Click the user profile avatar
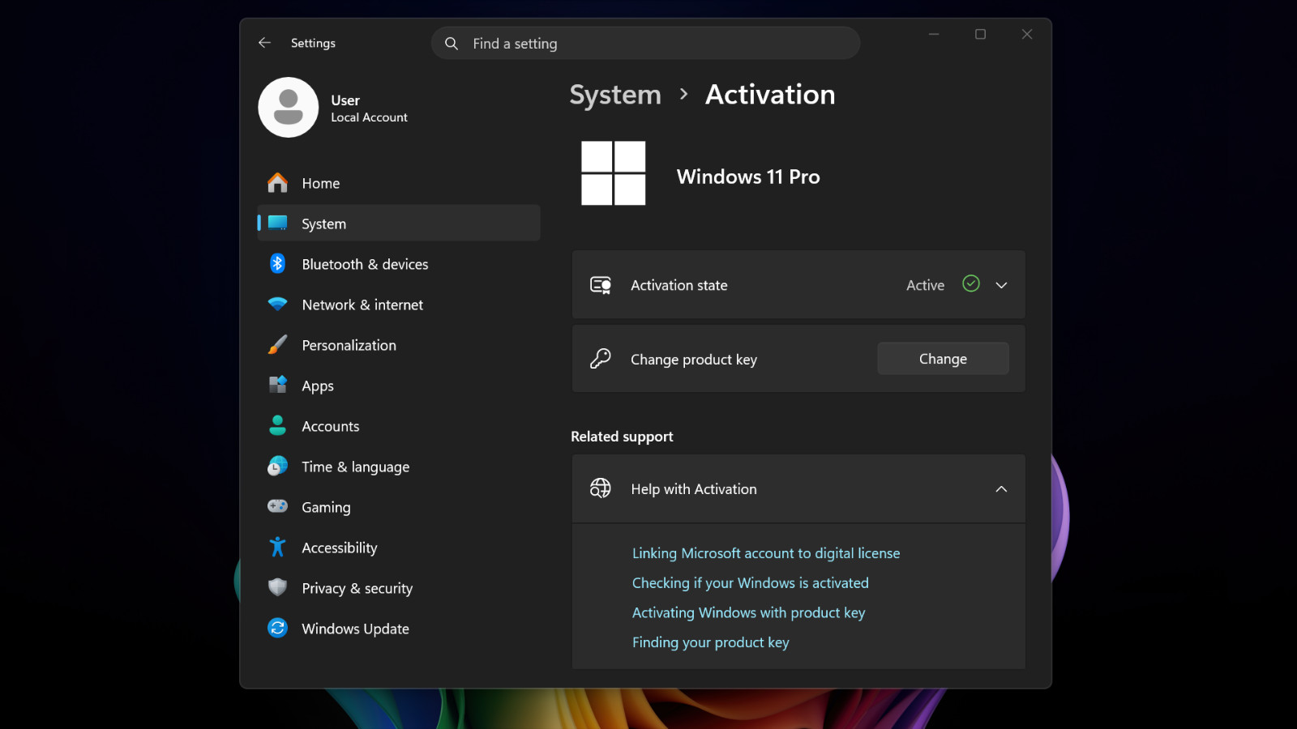1297x729 pixels. 288,107
